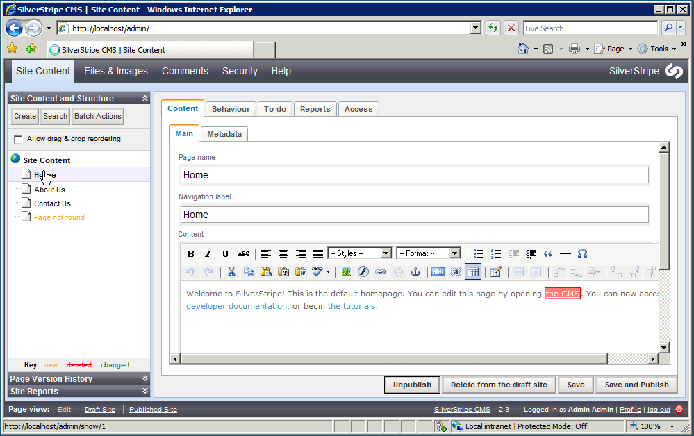Insert an image into the content
The image size is (694, 436).
[346, 272]
